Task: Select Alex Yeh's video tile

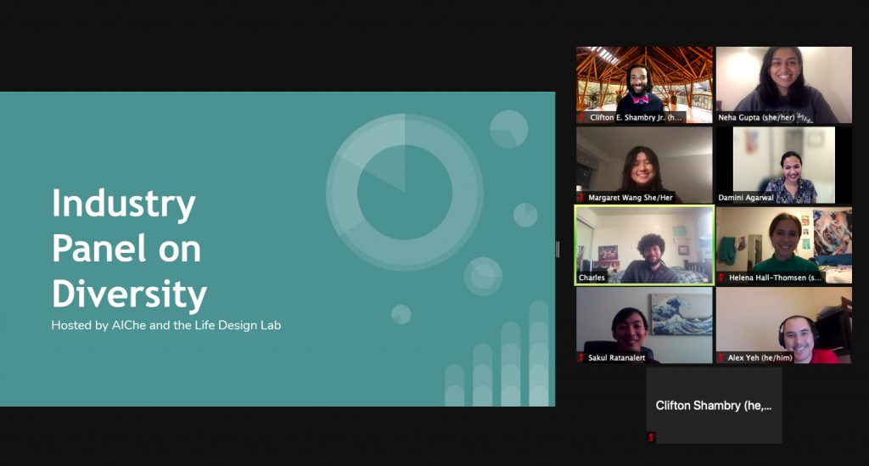Action: (783, 323)
